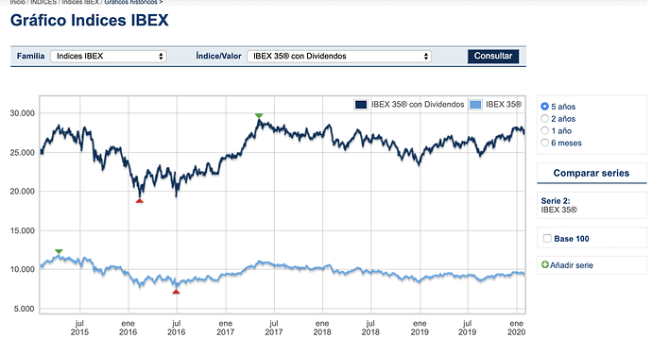Click the Gráfico Indices IBEX page title
The height and width of the screenshot is (355, 652).
(90, 20)
